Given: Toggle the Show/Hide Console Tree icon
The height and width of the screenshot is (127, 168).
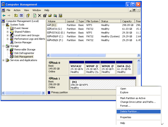Looking at the screenshot, I should (x=21, y=16).
